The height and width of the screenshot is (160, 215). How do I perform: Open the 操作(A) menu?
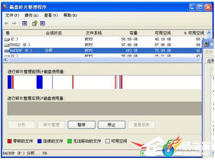pos(32,15)
